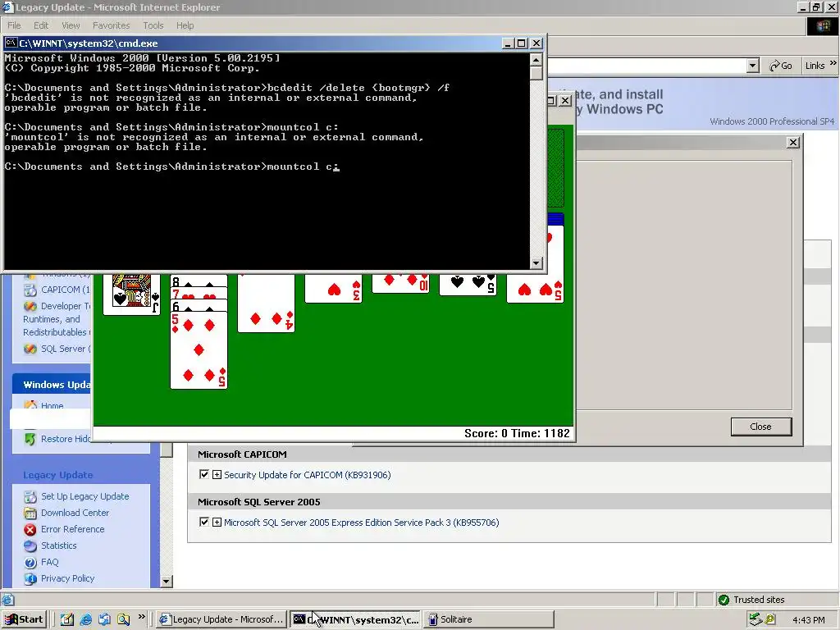Click the Privacy Policy info icon
Screen dimensions: 840x630
(30, 578)
